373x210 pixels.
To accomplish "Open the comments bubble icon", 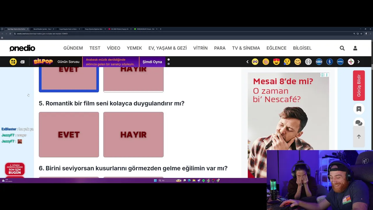I will [359, 123].
